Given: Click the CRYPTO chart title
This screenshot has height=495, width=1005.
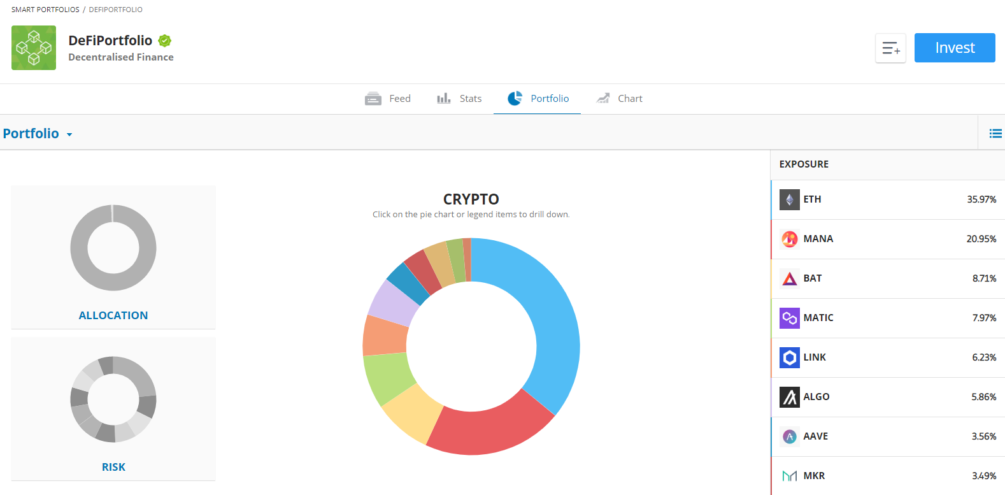Looking at the screenshot, I should (x=471, y=199).
